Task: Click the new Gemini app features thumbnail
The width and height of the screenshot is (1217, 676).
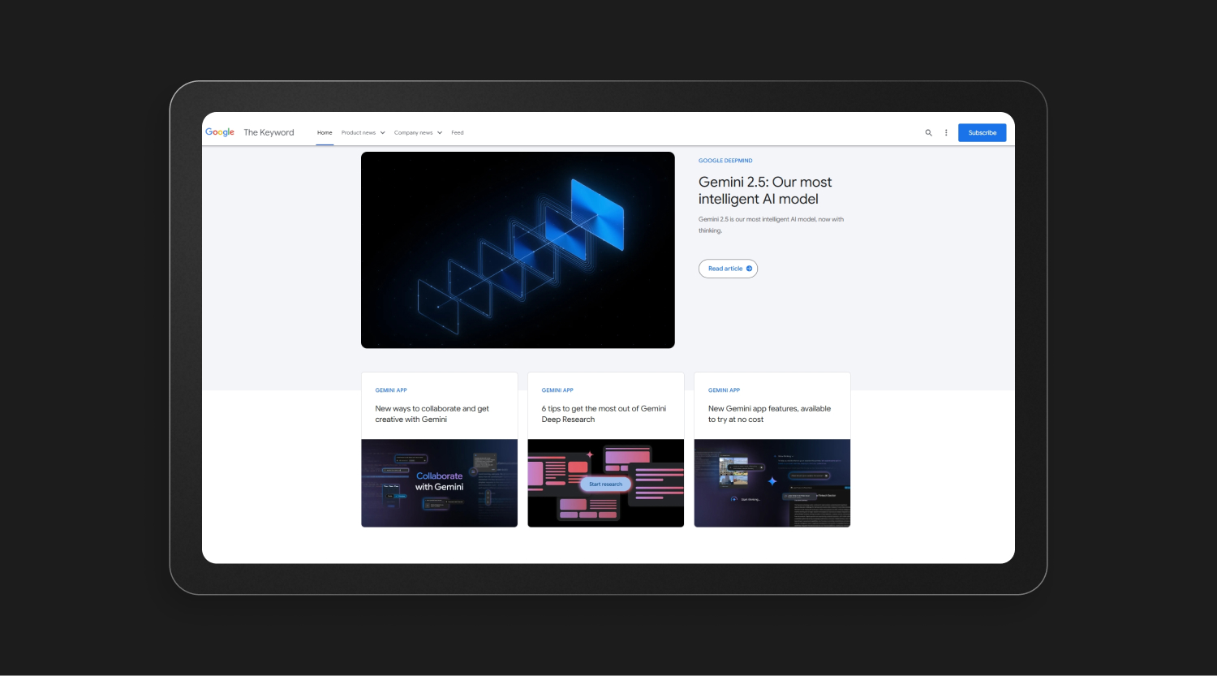Action: 772,483
